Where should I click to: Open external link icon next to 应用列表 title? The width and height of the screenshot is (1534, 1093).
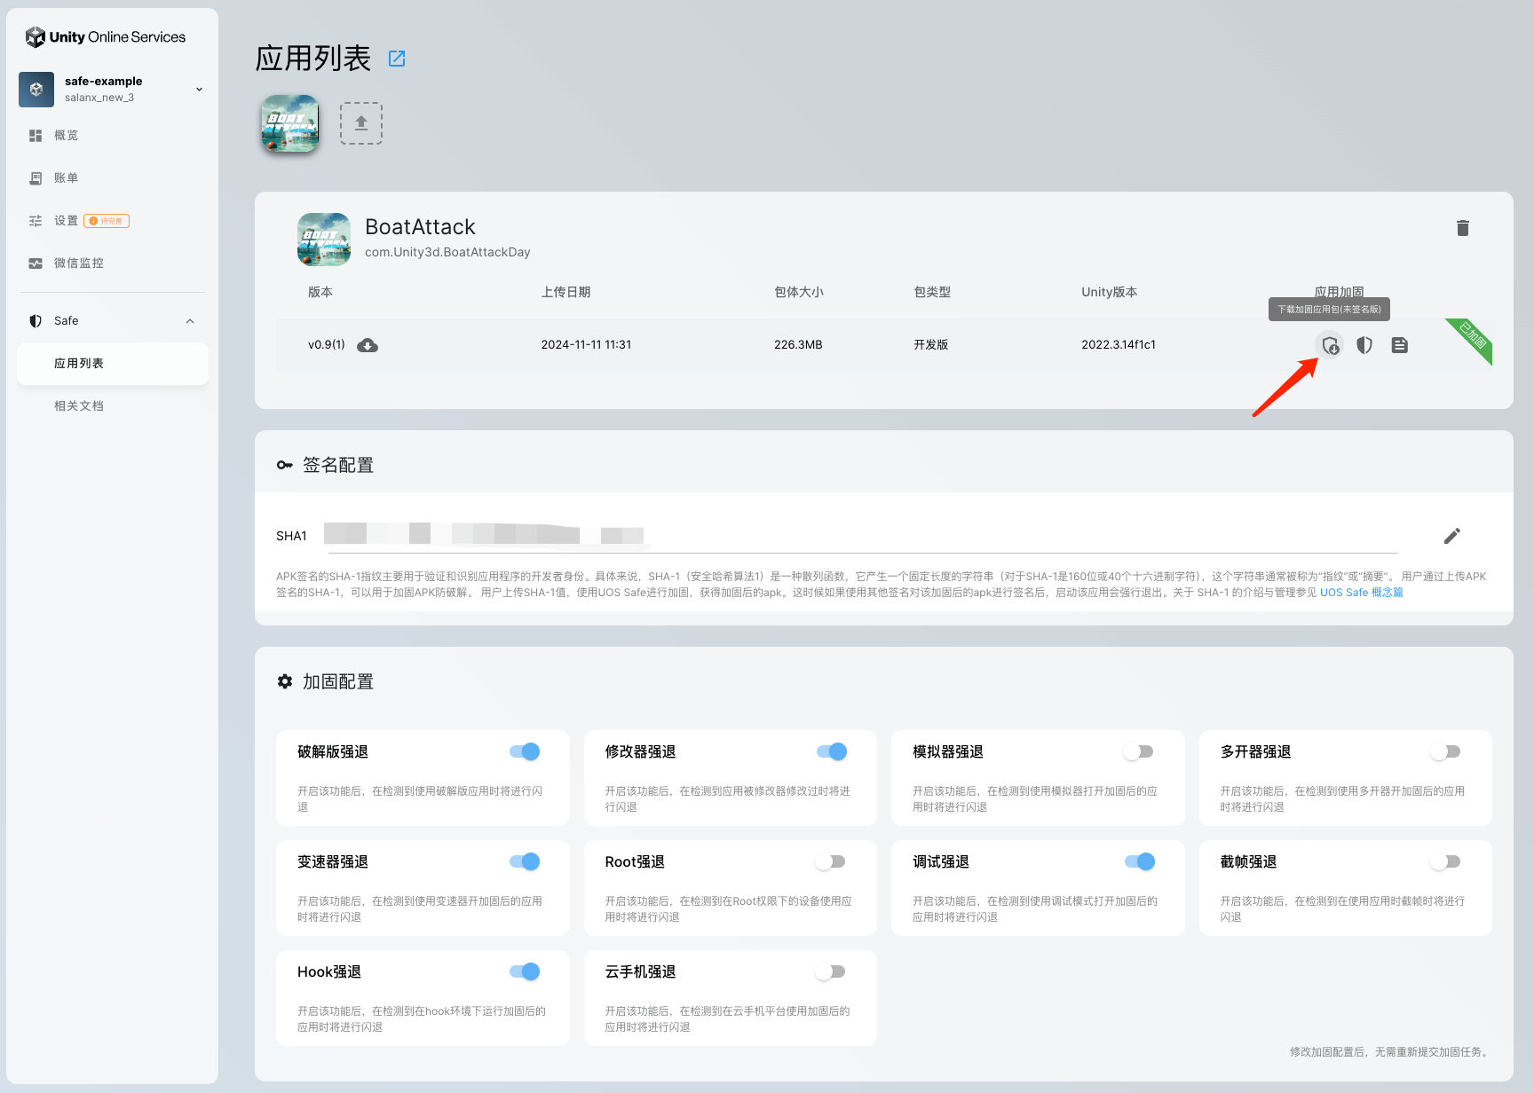[x=397, y=59]
